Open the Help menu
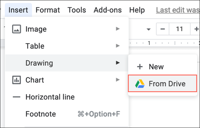200x128 pixels. [x=137, y=10]
